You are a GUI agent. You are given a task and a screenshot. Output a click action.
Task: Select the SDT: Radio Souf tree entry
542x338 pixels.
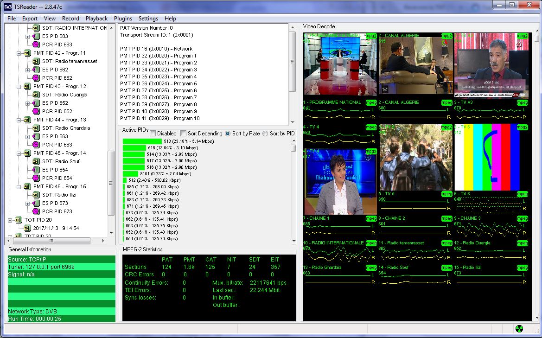61,161
